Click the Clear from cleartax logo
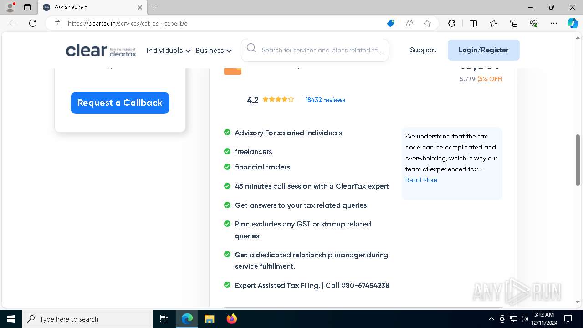This screenshot has height=328, width=583. click(101, 51)
